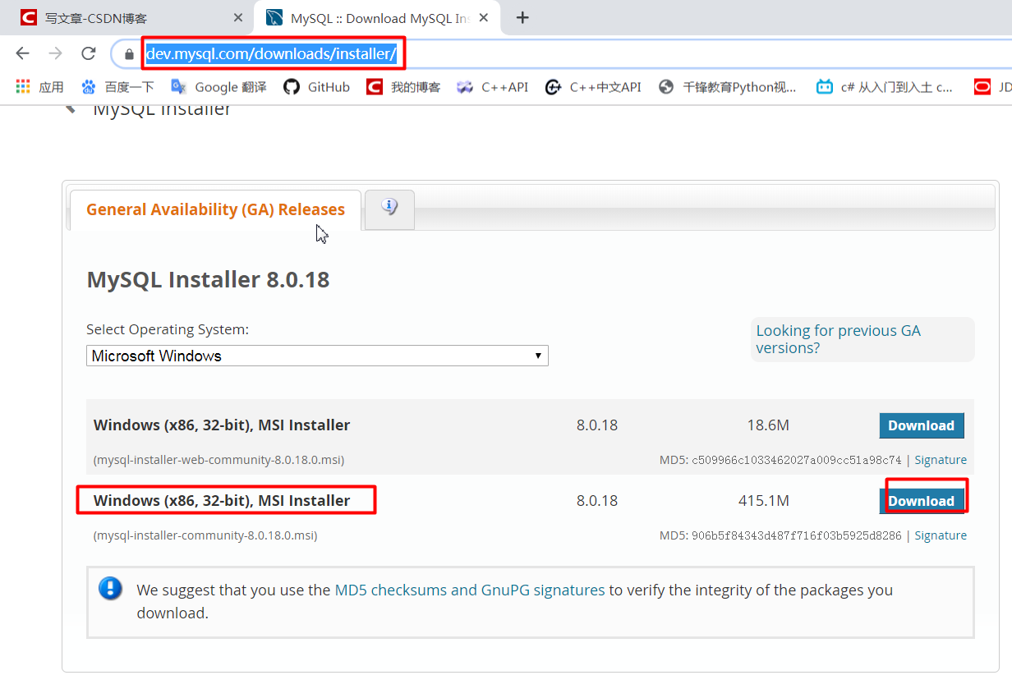Open the 百度一下 bookmark

click(118, 87)
